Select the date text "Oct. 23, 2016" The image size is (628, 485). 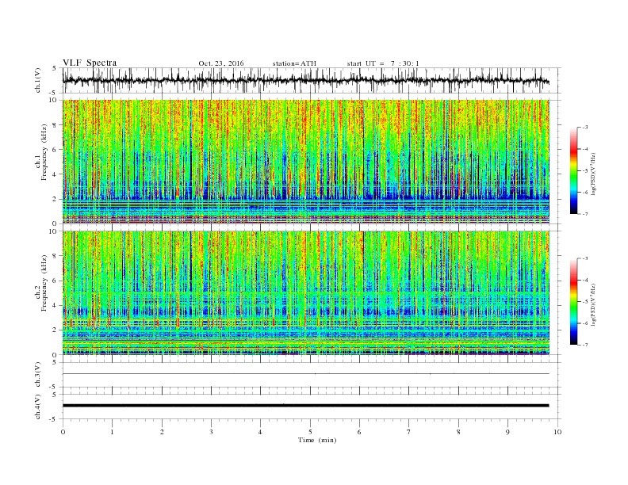coord(221,63)
